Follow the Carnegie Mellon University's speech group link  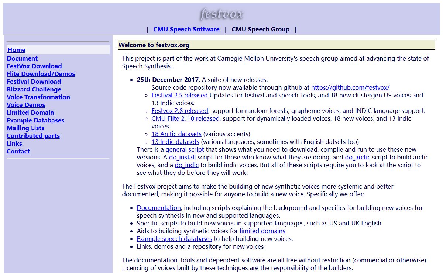pyautogui.click(x=278, y=58)
